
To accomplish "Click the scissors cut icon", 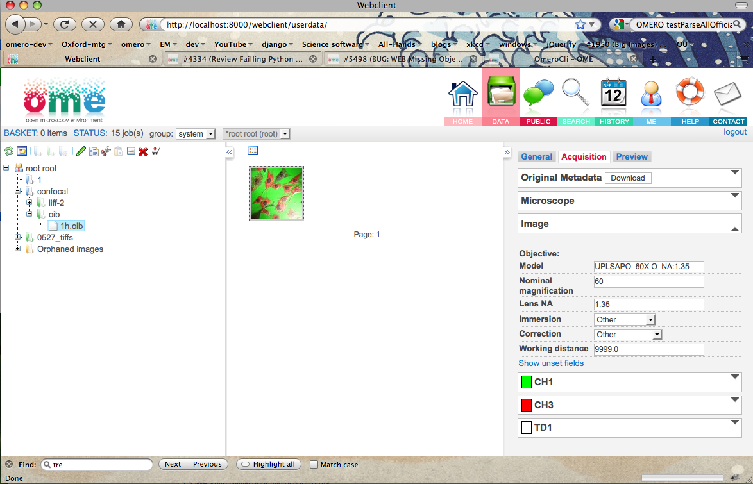I will [106, 151].
